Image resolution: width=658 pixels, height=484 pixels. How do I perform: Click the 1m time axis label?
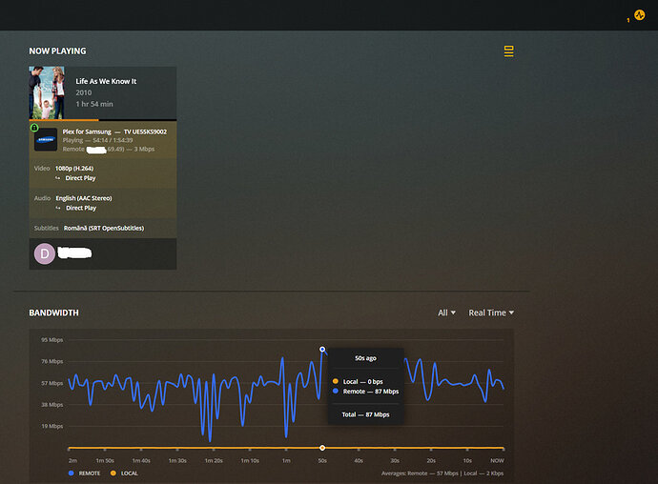click(286, 460)
